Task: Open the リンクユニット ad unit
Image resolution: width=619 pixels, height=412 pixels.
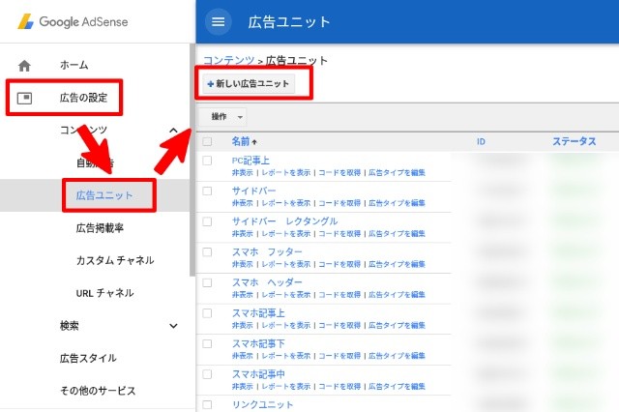Action: pos(262,404)
